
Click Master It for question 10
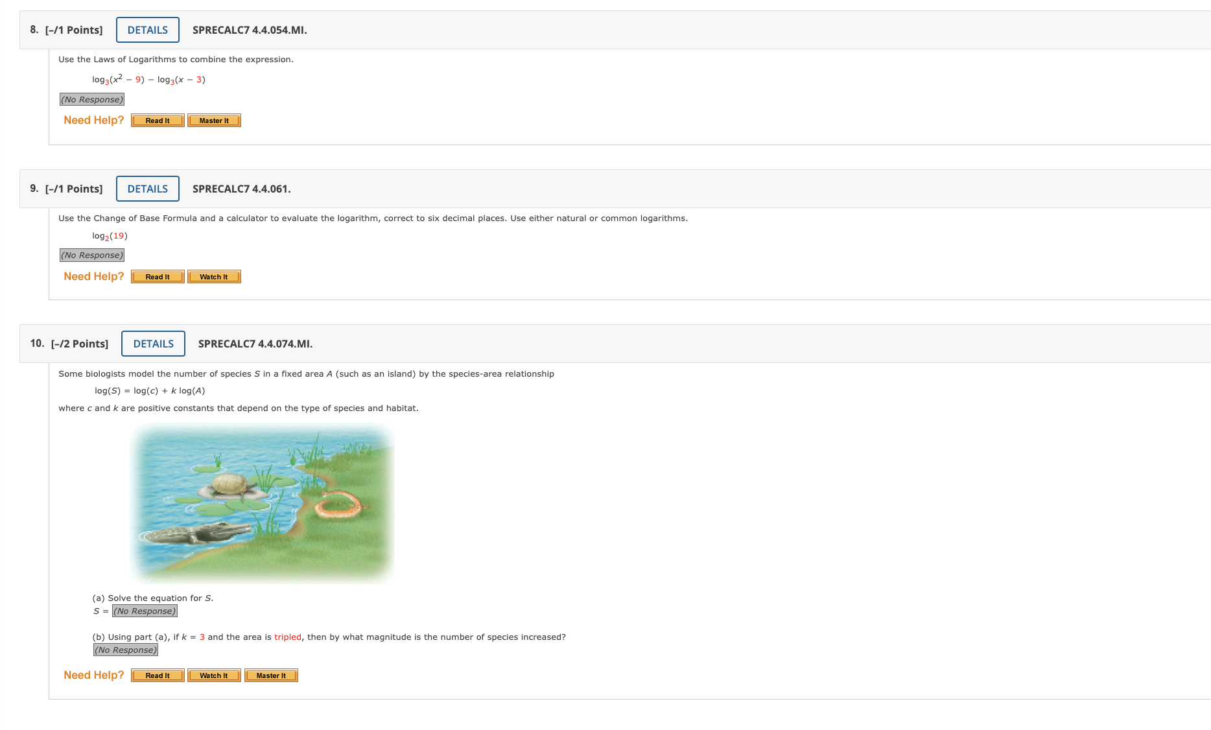pos(271,676)
